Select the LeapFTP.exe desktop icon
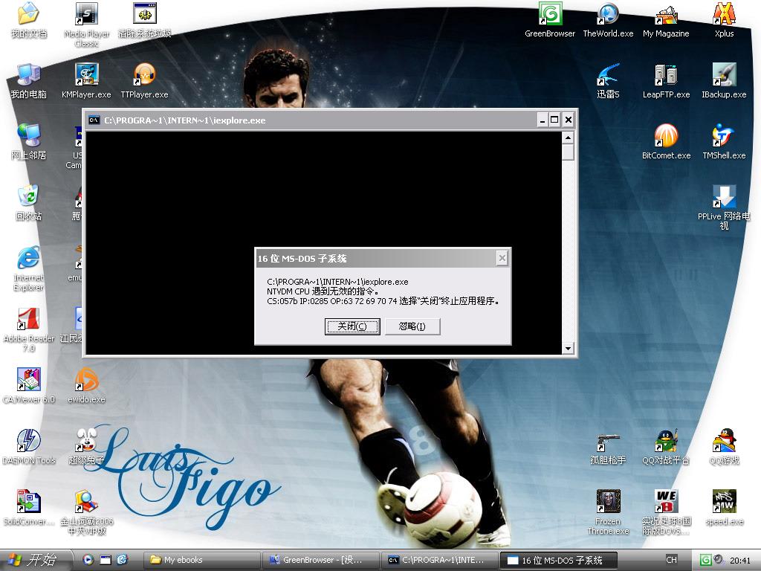 pos(666,76)
